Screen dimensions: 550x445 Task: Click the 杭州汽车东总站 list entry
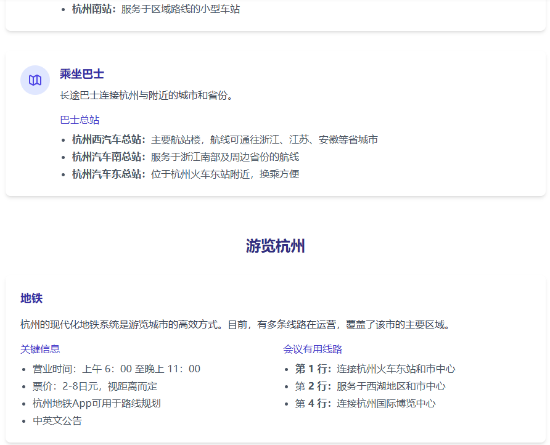point(185,174)
